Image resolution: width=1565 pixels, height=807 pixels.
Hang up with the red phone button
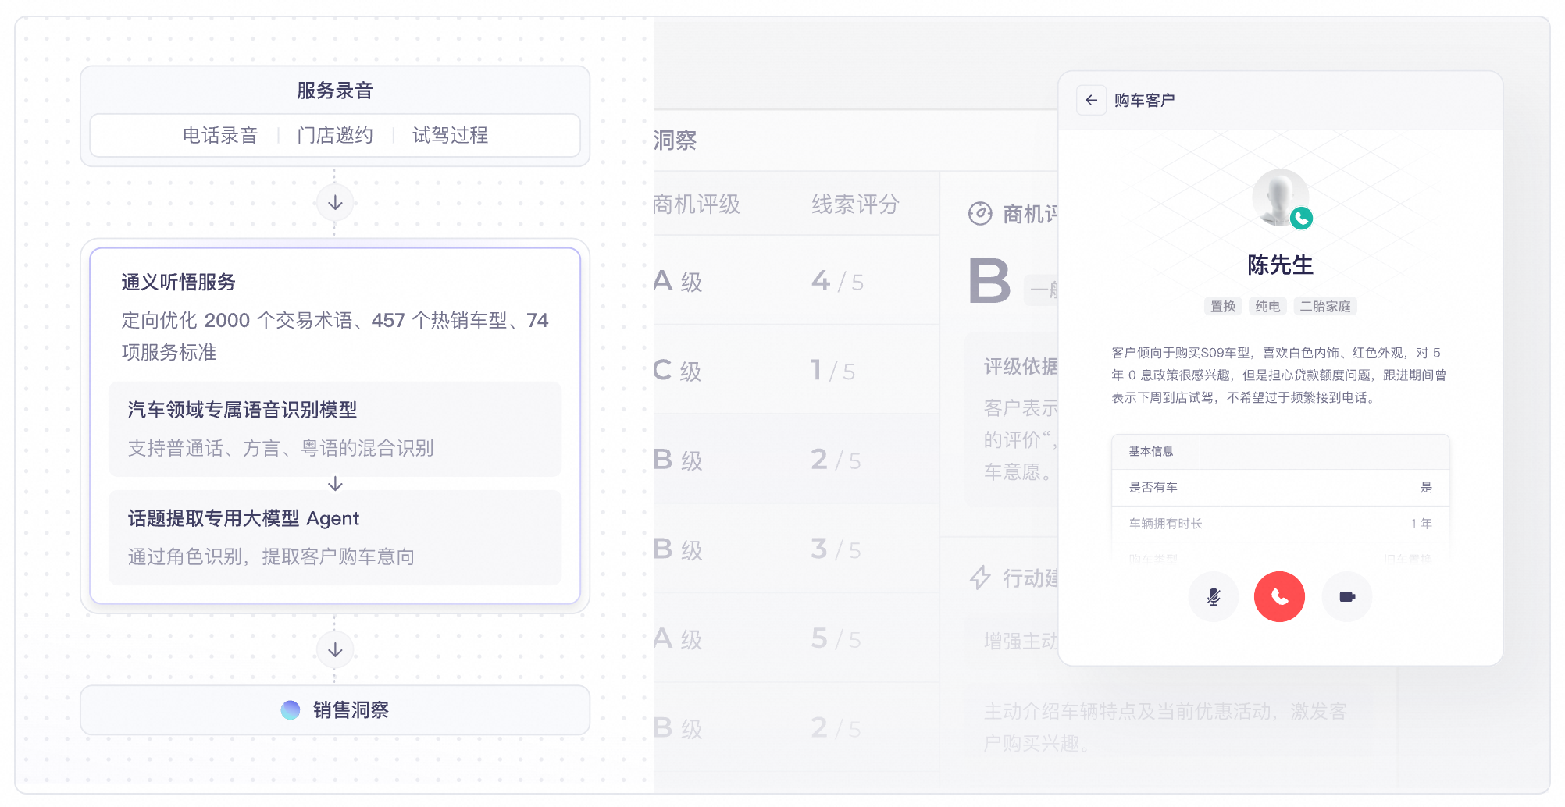(x=1279, y=597)
